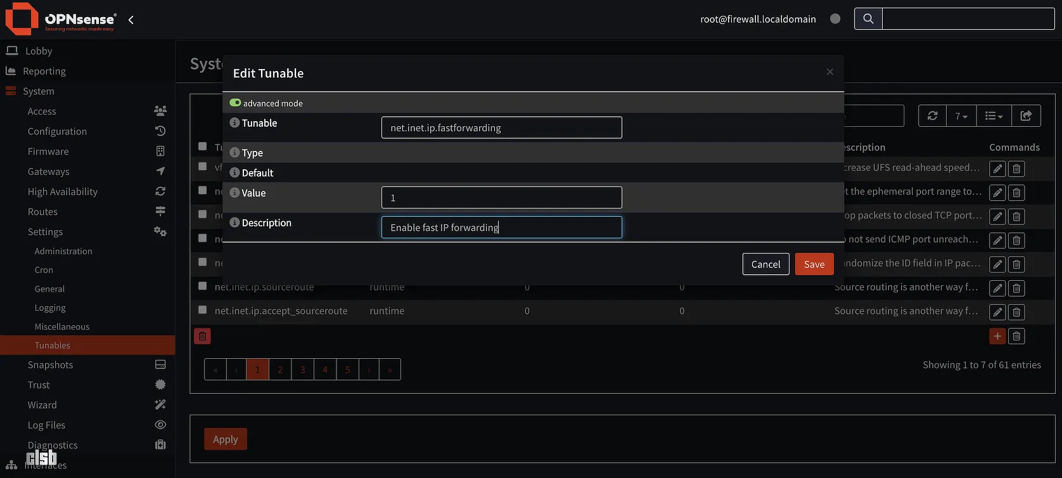Edit the net.inet.ip.sourceroute row
The height and width of the screenshot is (478, 1062).
(x=997, y=288)
